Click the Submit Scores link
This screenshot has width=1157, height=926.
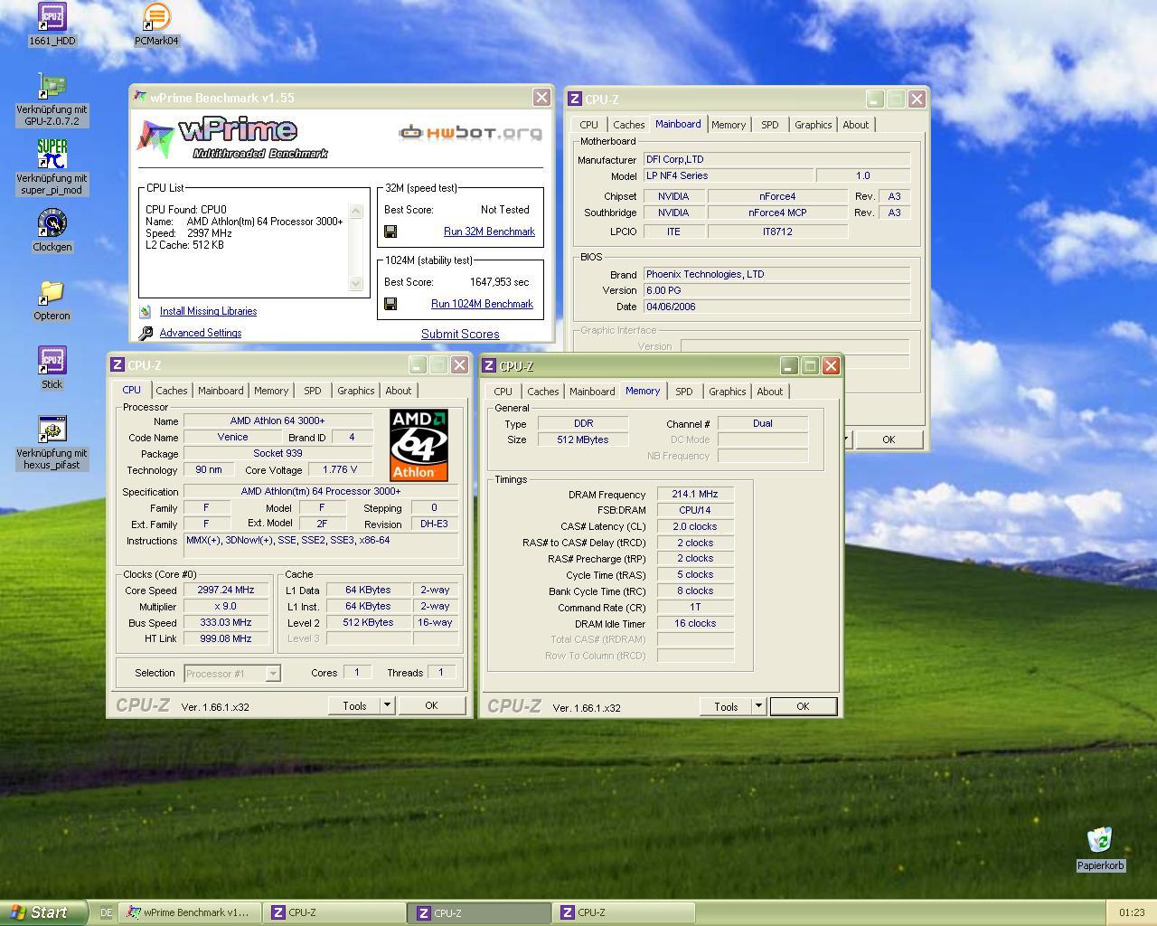(460, 334)
